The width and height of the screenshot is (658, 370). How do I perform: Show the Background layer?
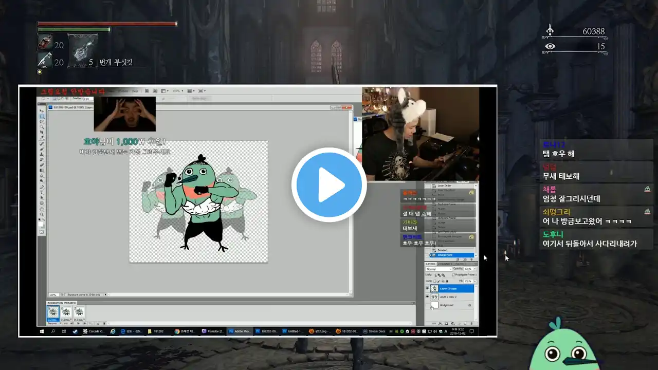tap(427, 305)
